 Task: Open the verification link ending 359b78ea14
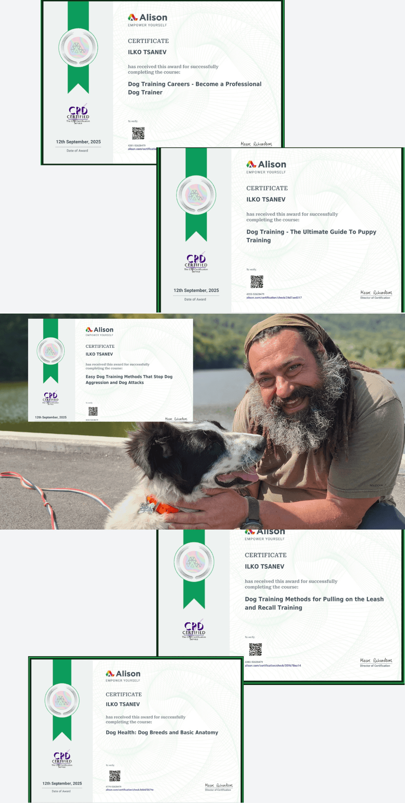(x=273, y=665)
